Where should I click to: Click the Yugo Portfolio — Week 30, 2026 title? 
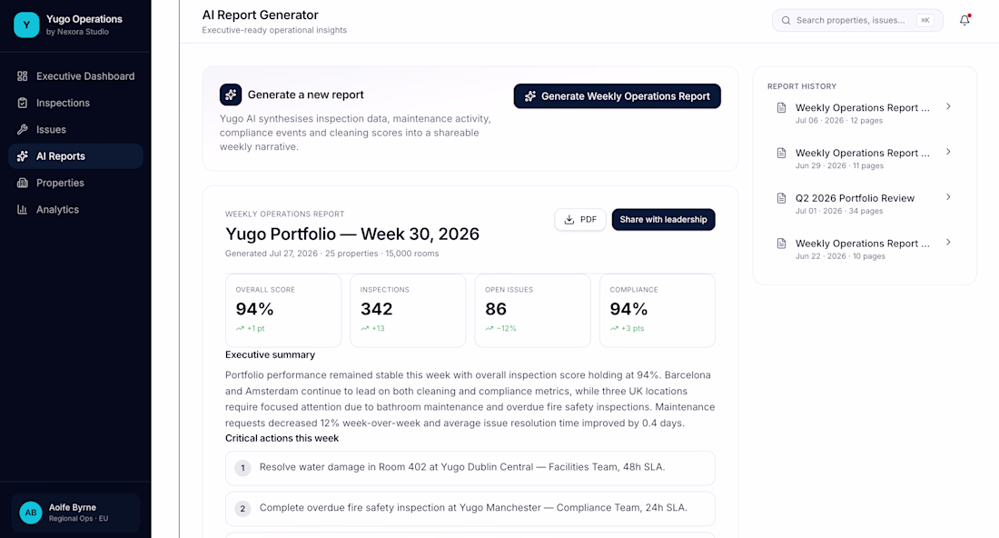pyautogui.click(x=352, y=234)
